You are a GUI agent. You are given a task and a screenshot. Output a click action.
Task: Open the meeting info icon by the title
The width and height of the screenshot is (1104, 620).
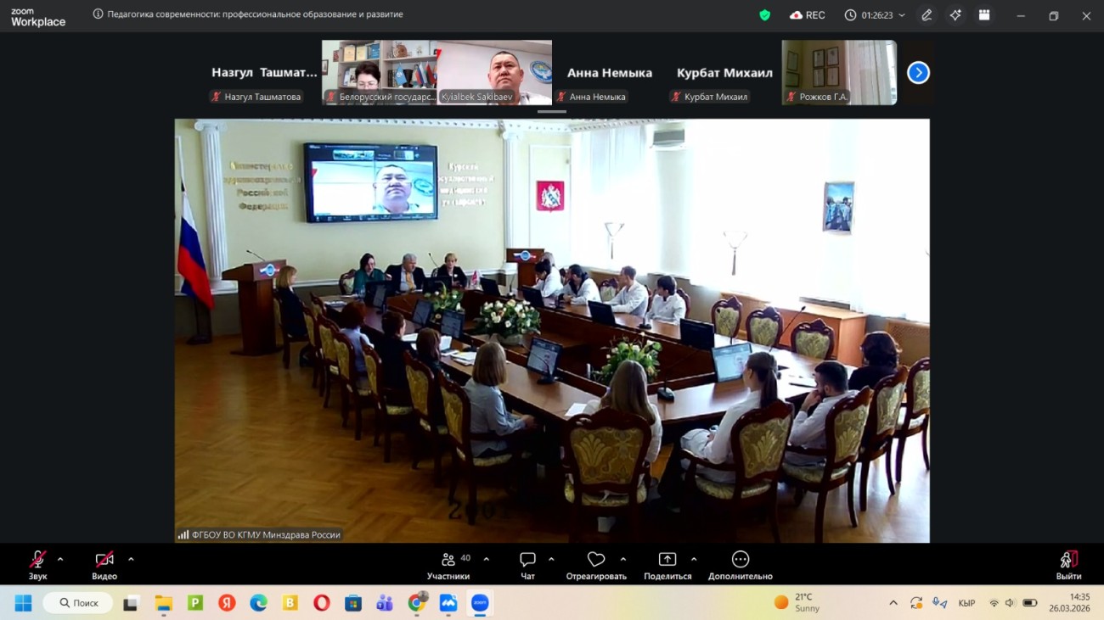pyautogui.click(x=99, y=14)
